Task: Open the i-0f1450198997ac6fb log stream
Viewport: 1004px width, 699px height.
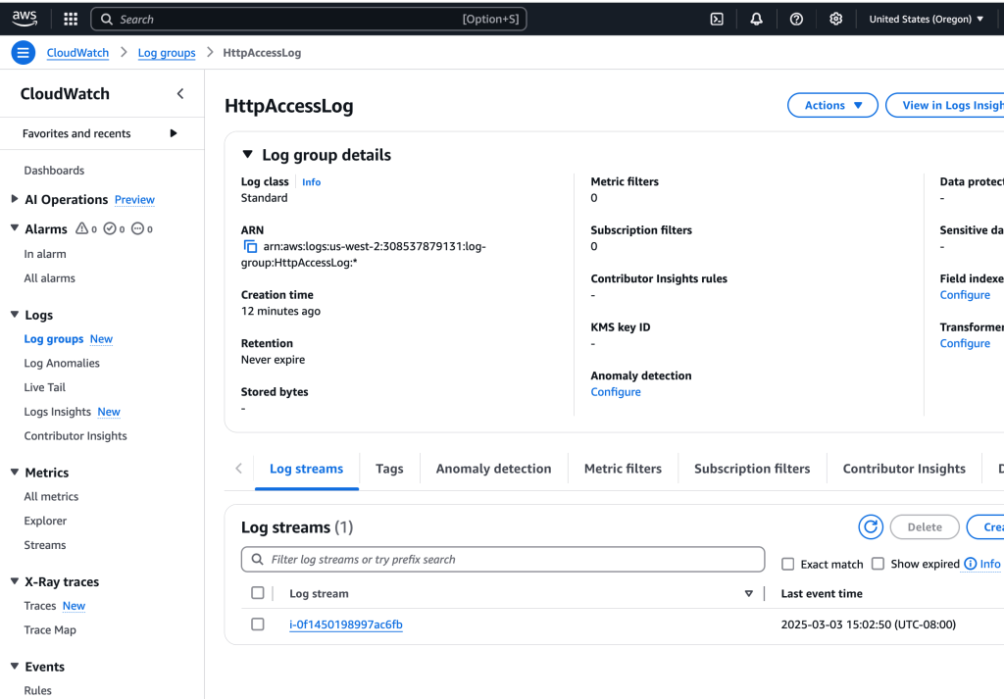Action: point(345,624)
